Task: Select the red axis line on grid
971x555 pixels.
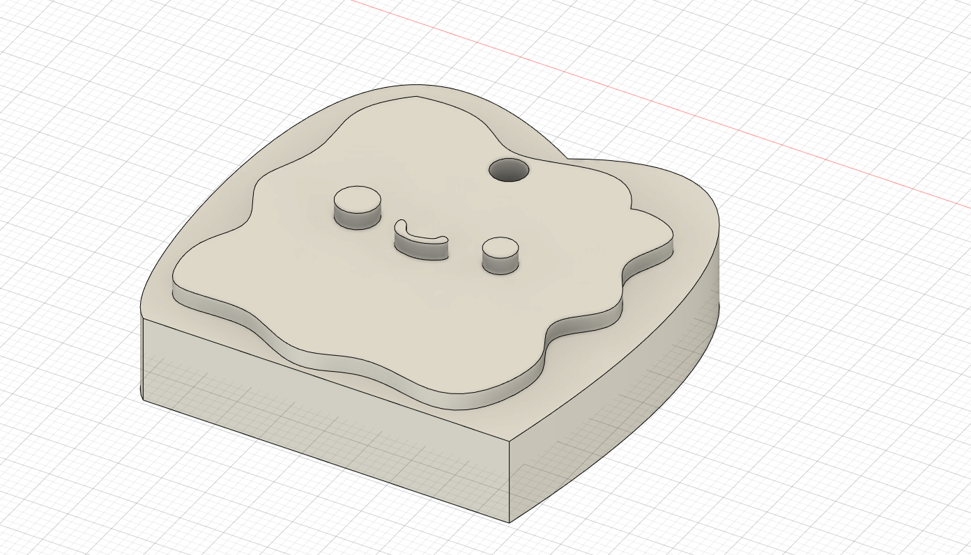Action: pos(662,104)
